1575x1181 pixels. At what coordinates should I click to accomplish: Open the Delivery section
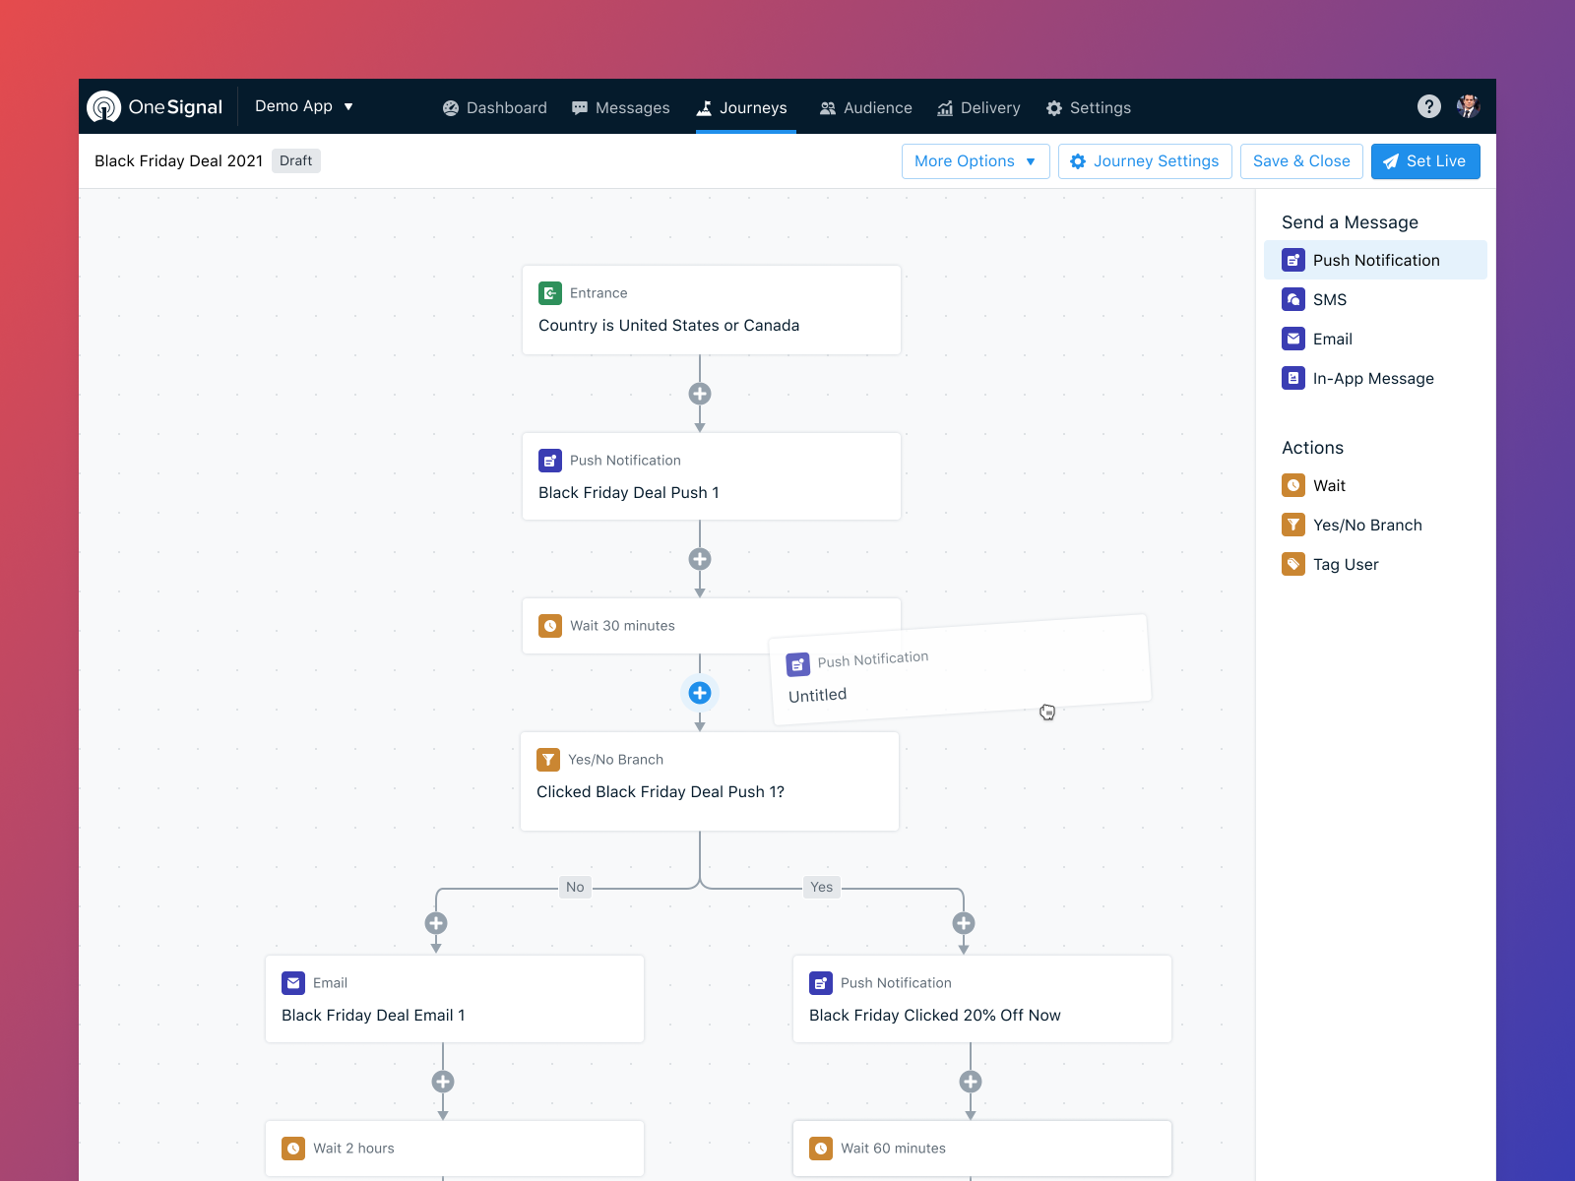pyautogui.click(x=978, y=107)
